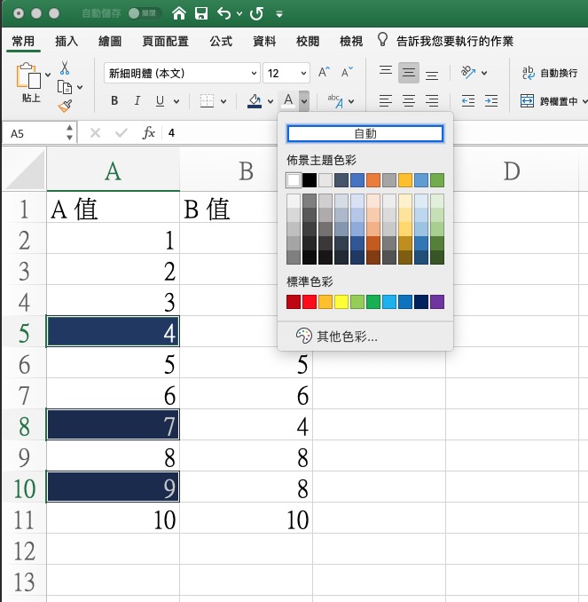The height and width of the screenshot is (602, 588).
Task: Expand the font color dropdown arrow
Action: (304, 101)
